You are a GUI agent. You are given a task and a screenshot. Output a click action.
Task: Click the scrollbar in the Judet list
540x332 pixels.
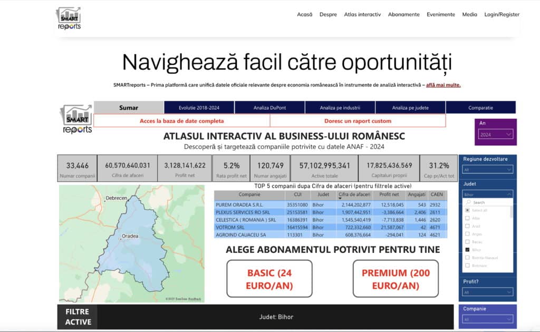(x=511, y=212)
